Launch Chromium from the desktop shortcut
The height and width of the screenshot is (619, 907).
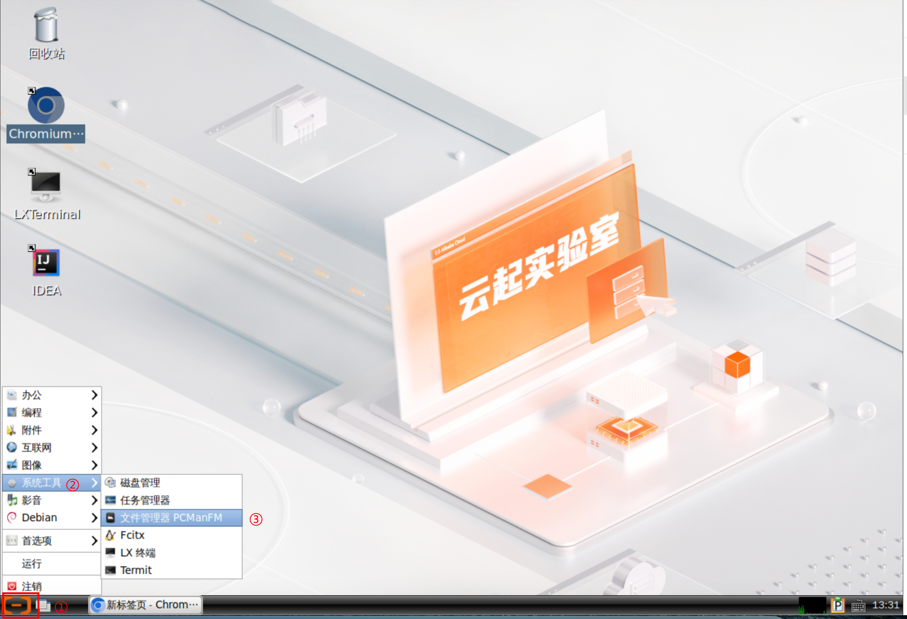[x=46, y=106]
